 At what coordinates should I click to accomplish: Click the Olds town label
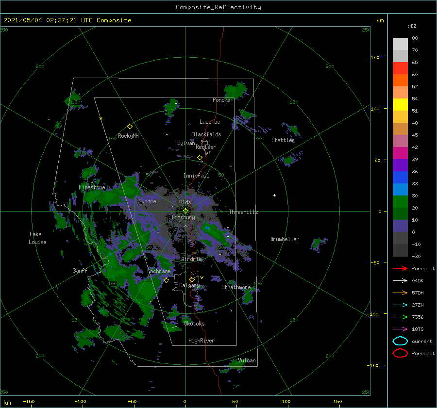pyautogui.click(x=185, y=202)
